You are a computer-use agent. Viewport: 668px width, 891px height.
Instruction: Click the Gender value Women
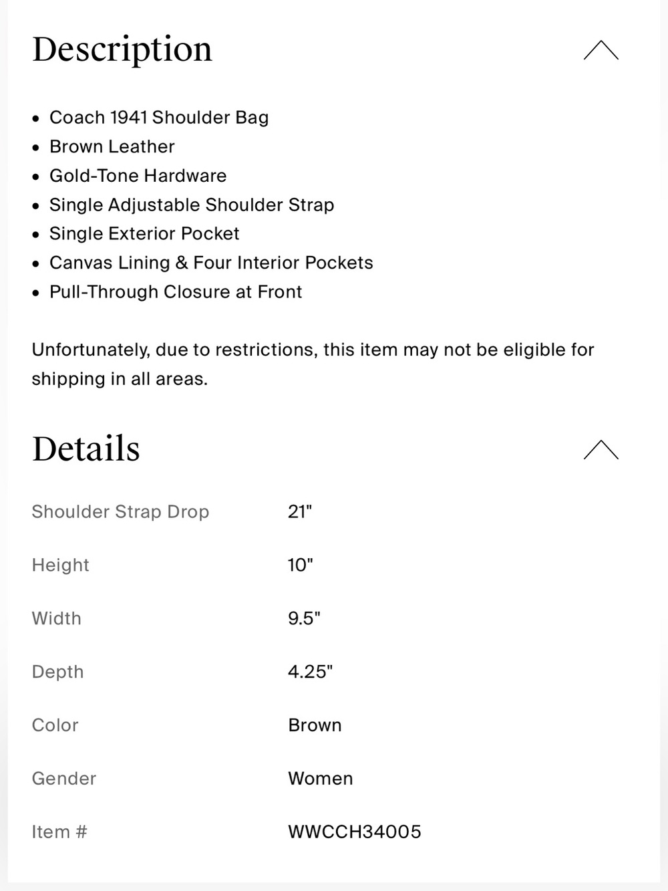pos(321,779)
